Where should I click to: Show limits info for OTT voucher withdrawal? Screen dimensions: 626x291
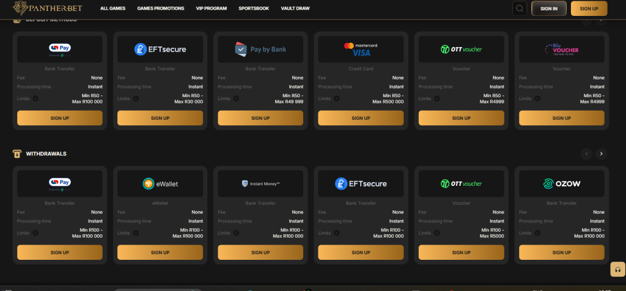coord(437,233)
